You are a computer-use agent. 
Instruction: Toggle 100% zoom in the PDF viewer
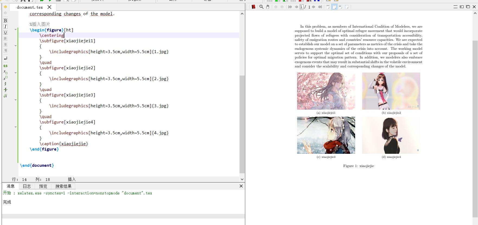click(328, 7)
